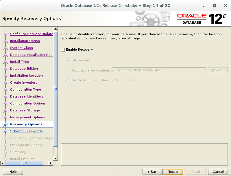Open the Database Edition step

tap(24, 69)
